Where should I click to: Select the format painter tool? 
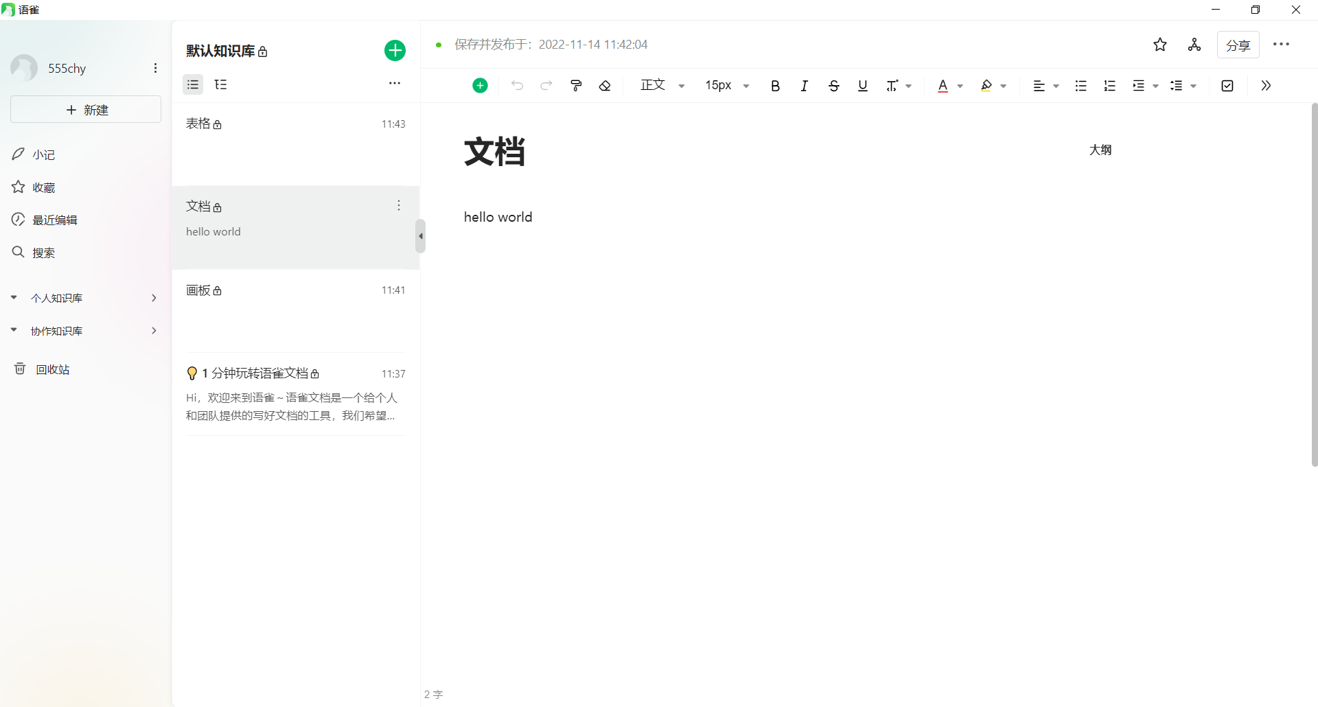point(576,86)
